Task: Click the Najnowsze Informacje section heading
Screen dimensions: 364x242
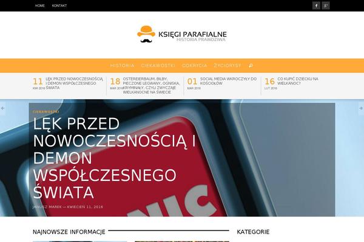Action: pos(69,232)
